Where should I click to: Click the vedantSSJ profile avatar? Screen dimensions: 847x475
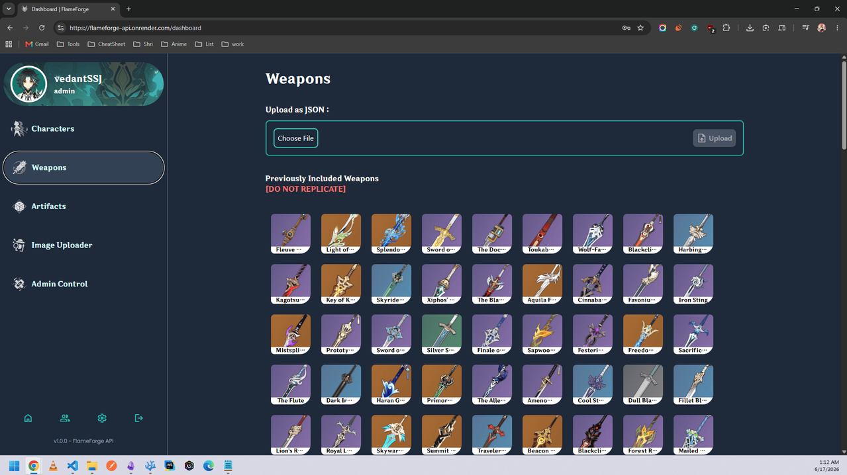pyautogui.click(x=29, y=84)
